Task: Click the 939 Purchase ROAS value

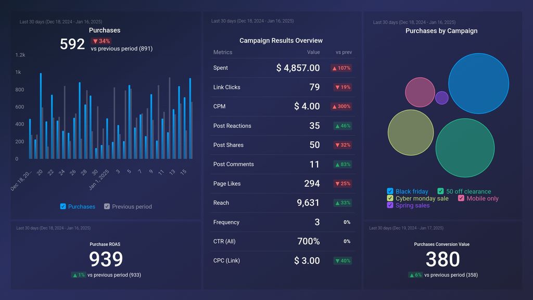Action: tap(106, 259)
